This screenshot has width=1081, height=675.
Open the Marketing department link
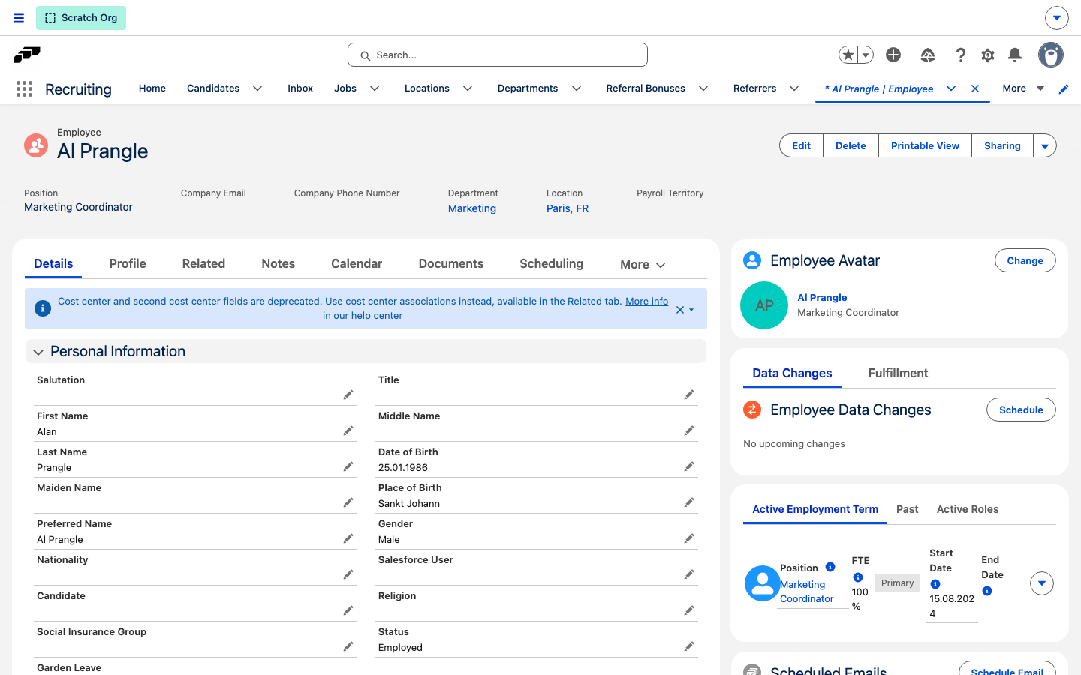472,208
